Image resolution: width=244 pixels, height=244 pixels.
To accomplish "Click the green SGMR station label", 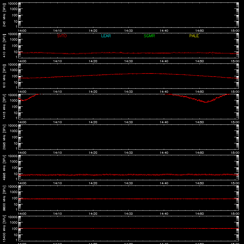I will click(149, 36).
